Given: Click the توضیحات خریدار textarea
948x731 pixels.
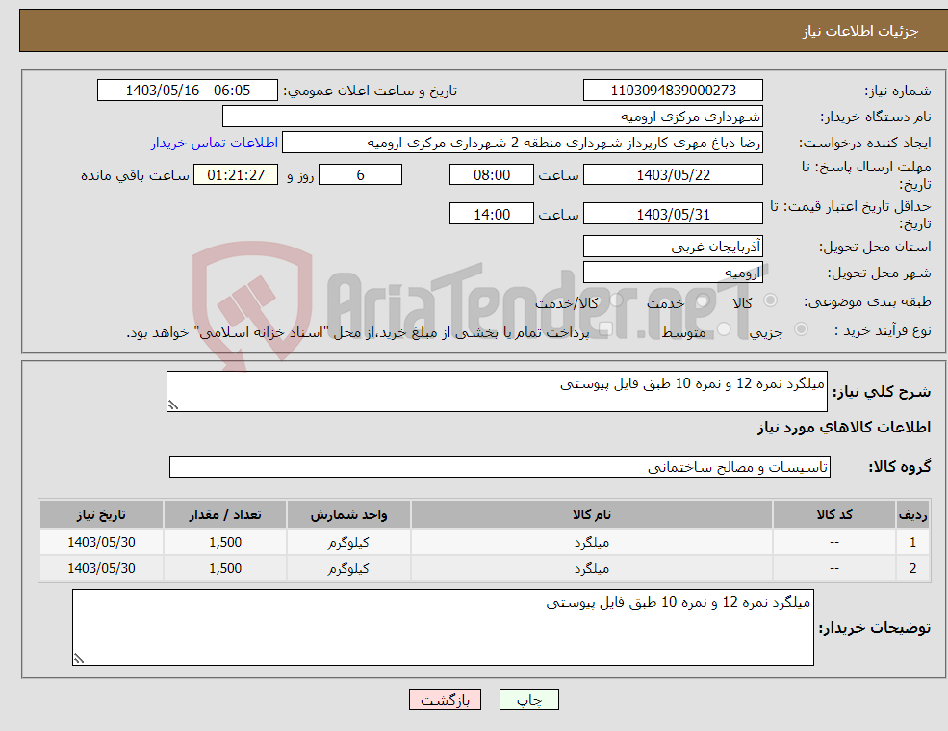Looking at the screenshot, I should (x=443, y=628).
